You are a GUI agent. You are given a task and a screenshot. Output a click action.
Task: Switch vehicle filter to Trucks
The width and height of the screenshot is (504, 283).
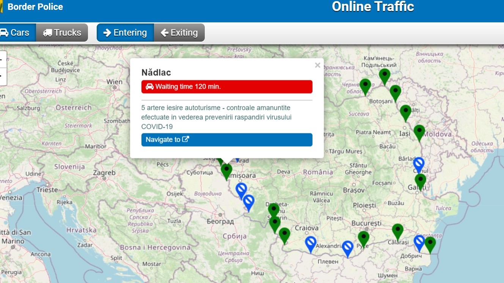(62, 33)
